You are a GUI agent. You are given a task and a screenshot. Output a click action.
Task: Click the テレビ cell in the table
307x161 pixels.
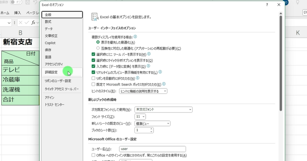point(20,70)
